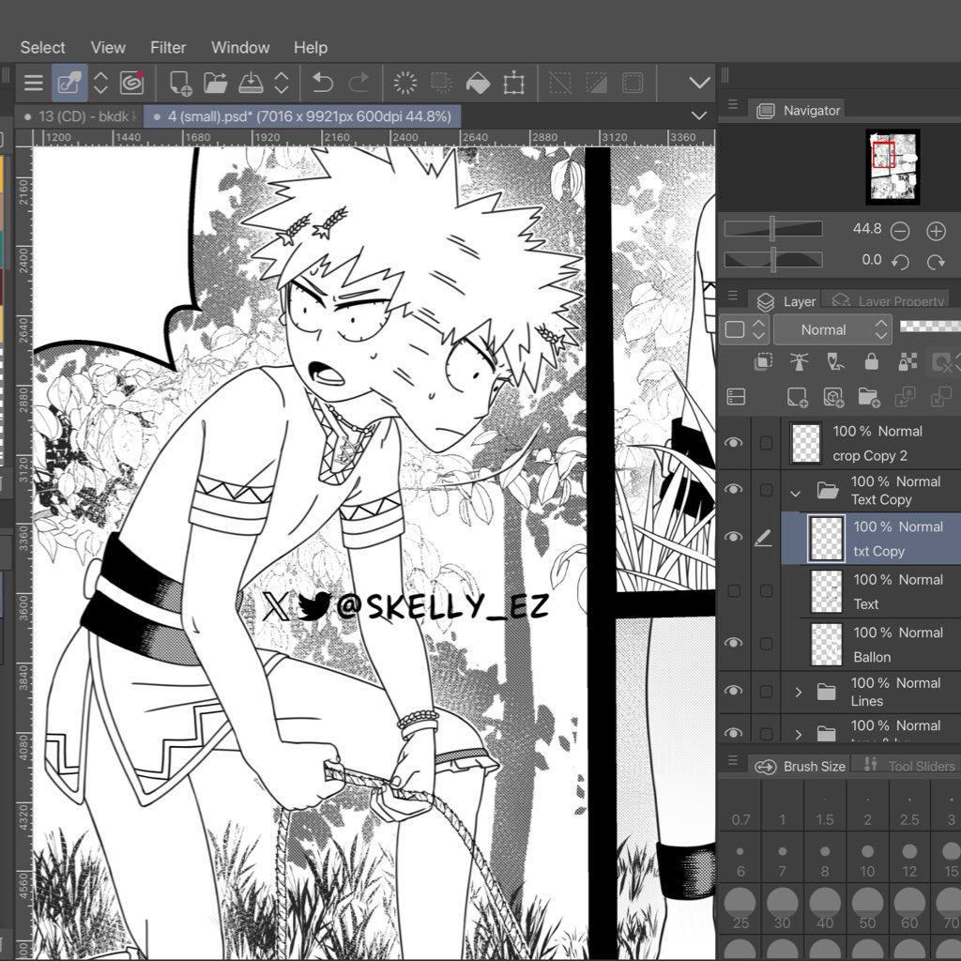961x961 pixels.
Task: Open the Clip Studio launcher icon
Action: (132, 83)
